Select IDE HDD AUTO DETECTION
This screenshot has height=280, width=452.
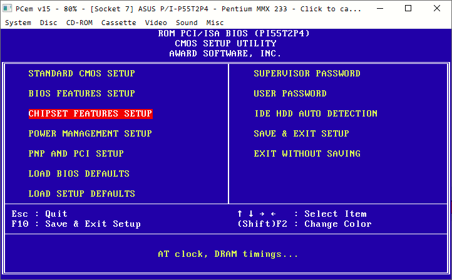pyautogui.click(x=316, y=113)
